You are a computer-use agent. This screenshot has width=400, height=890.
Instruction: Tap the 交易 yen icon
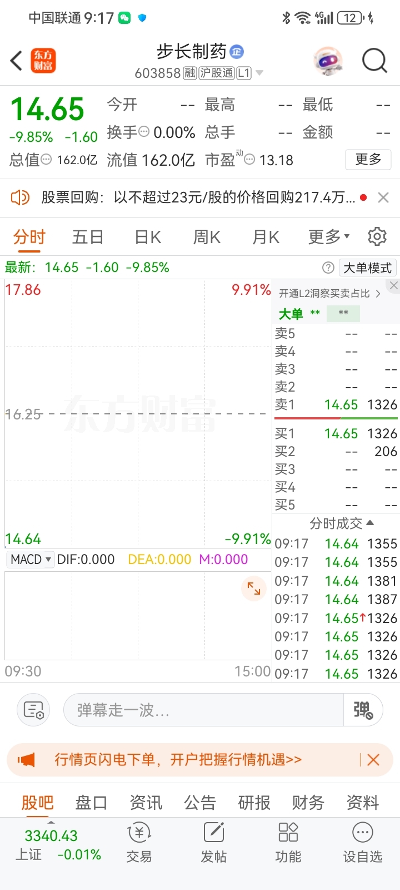pos(139,833)
